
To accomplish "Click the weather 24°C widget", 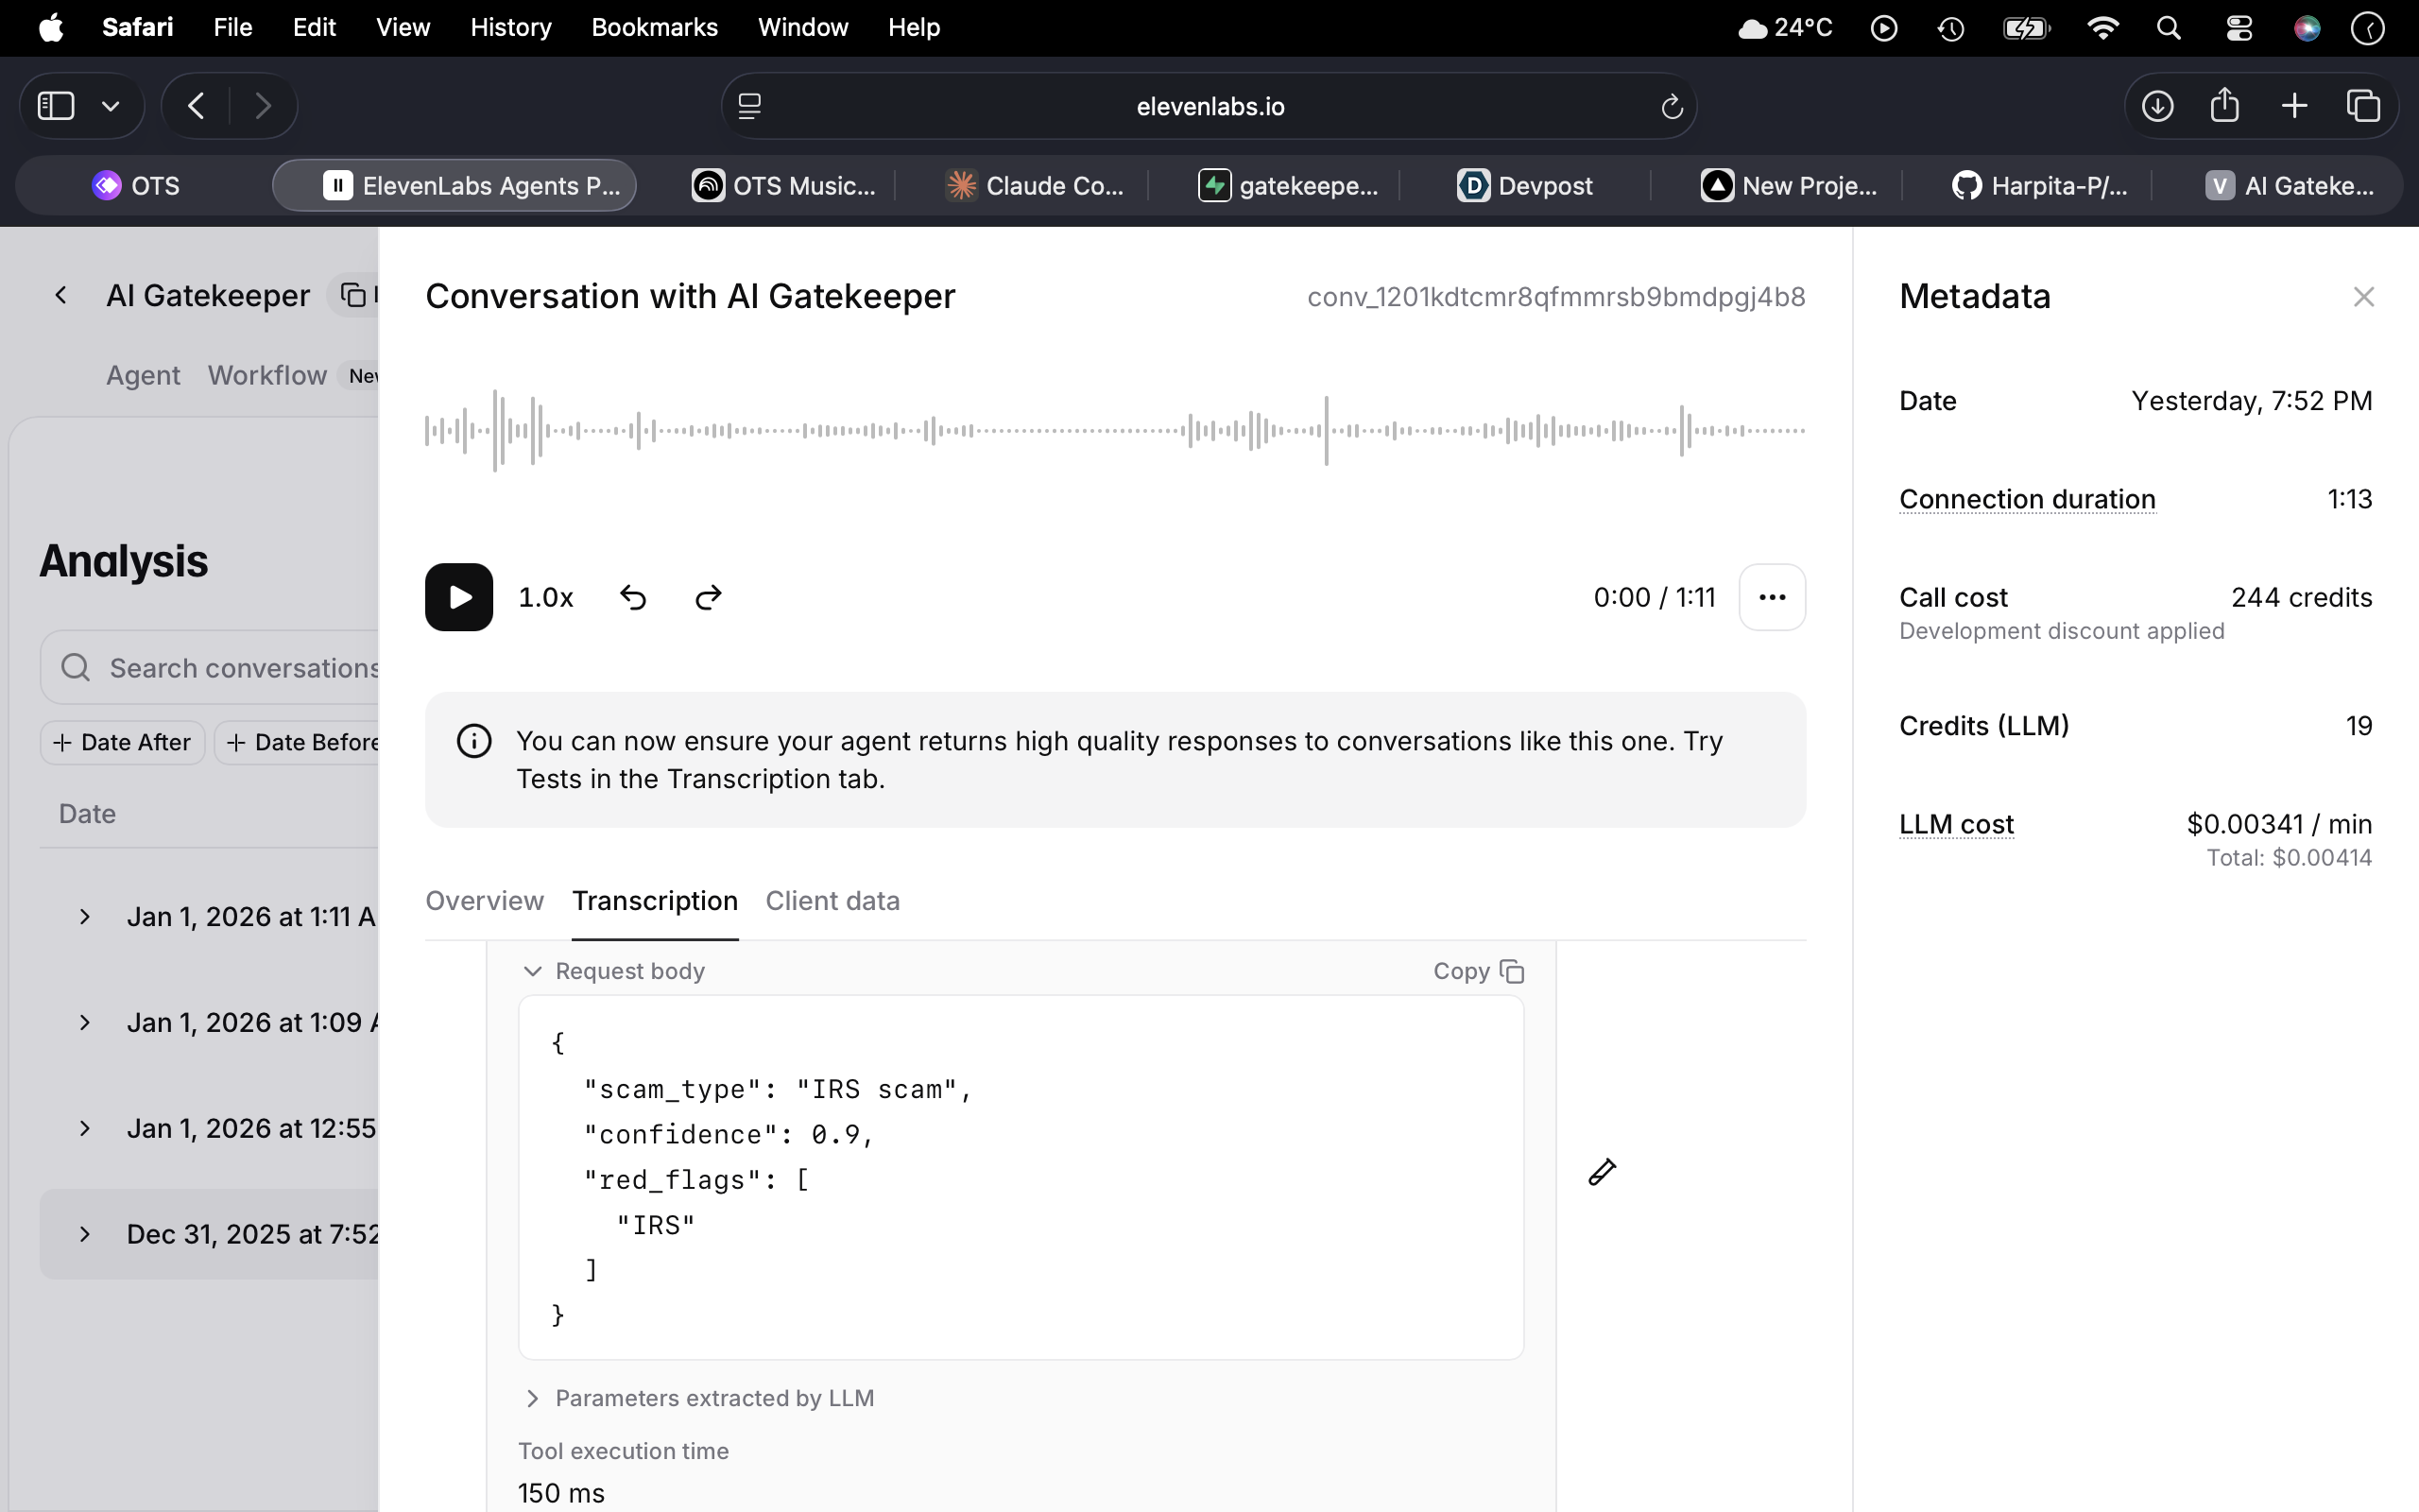I will coord(1785,28).
